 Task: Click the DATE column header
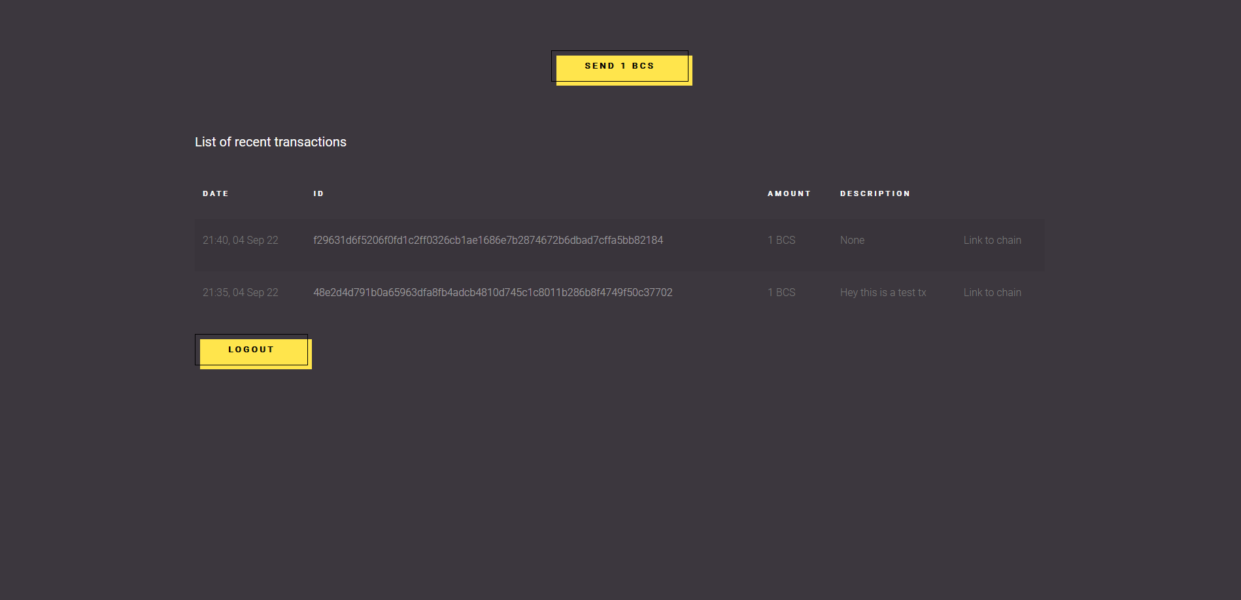[215, 193]
